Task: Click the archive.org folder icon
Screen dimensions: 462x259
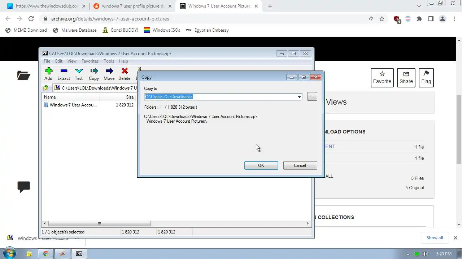Action: [23, 75]
